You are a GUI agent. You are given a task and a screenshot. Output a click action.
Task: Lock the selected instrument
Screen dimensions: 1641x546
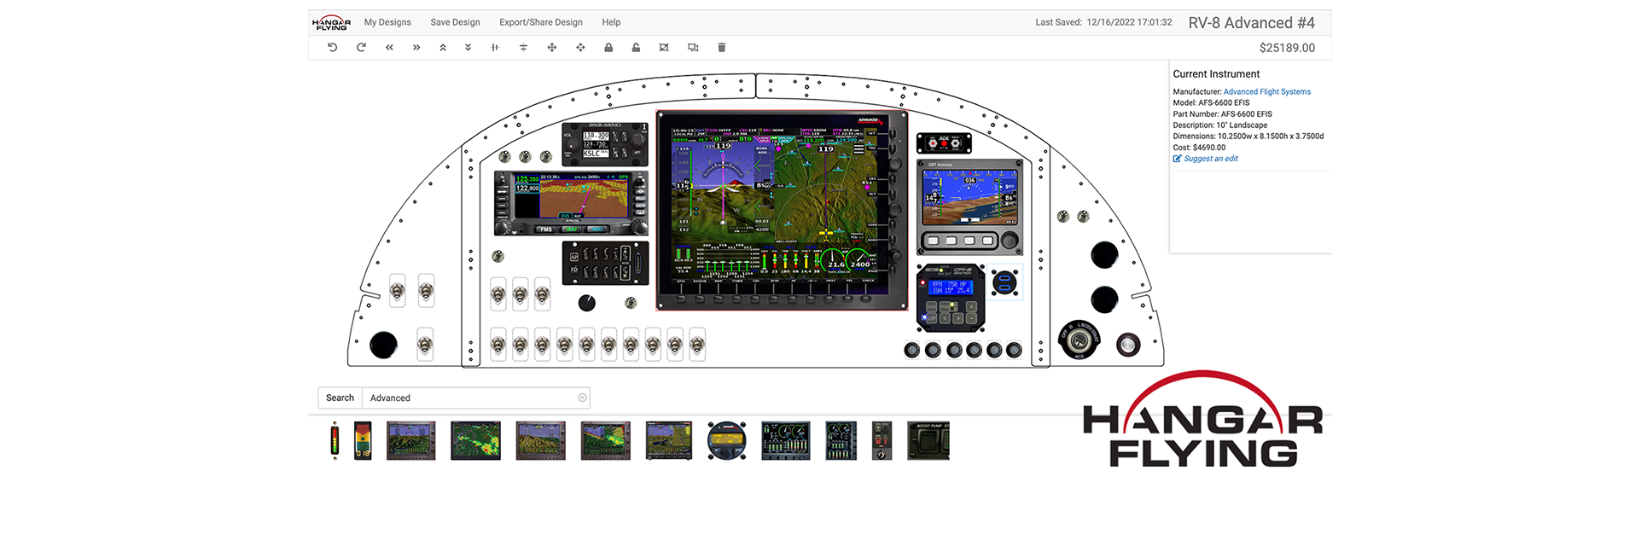click(x=608, y=48)
